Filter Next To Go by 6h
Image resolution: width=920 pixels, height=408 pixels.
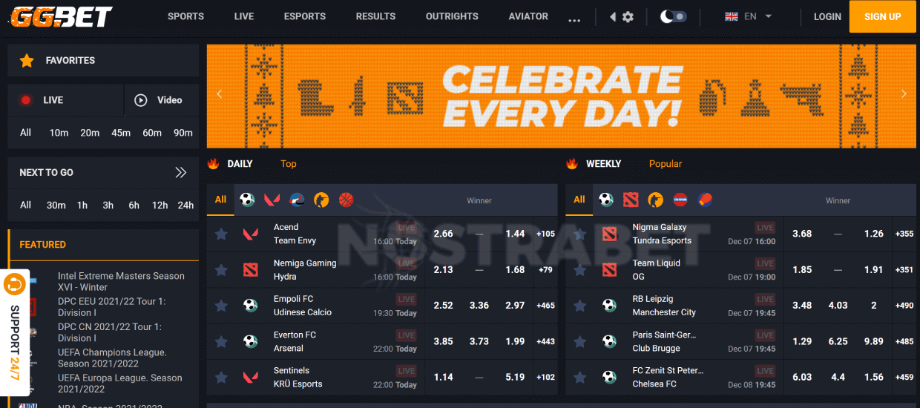(x=134, y=205)
